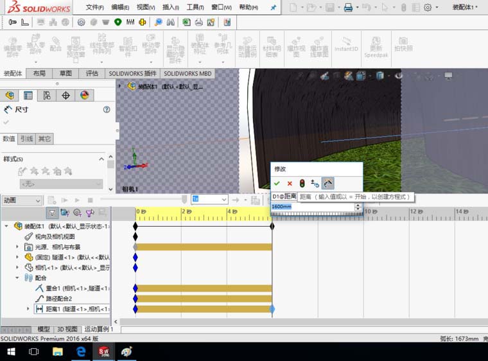Open the 工具(T) menu
Screen dimensions: 488x361
(x=195, y=7)
